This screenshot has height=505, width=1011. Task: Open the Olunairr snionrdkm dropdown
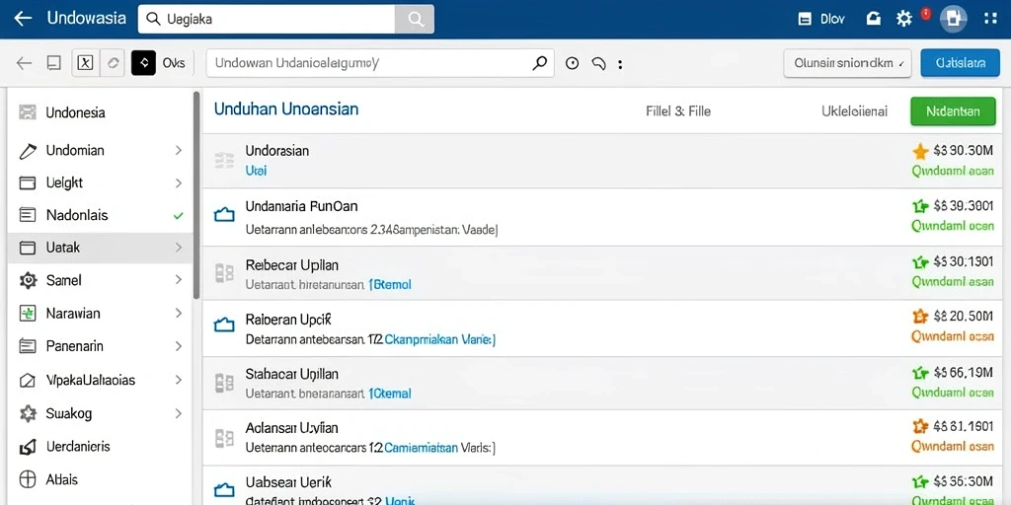pyautogui.click(x=847, y=63)
